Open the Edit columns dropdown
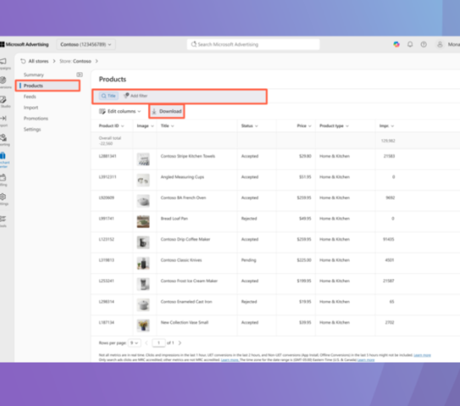Image resolution: width=460 pixels, height=406 pixels. coord(120,111)
